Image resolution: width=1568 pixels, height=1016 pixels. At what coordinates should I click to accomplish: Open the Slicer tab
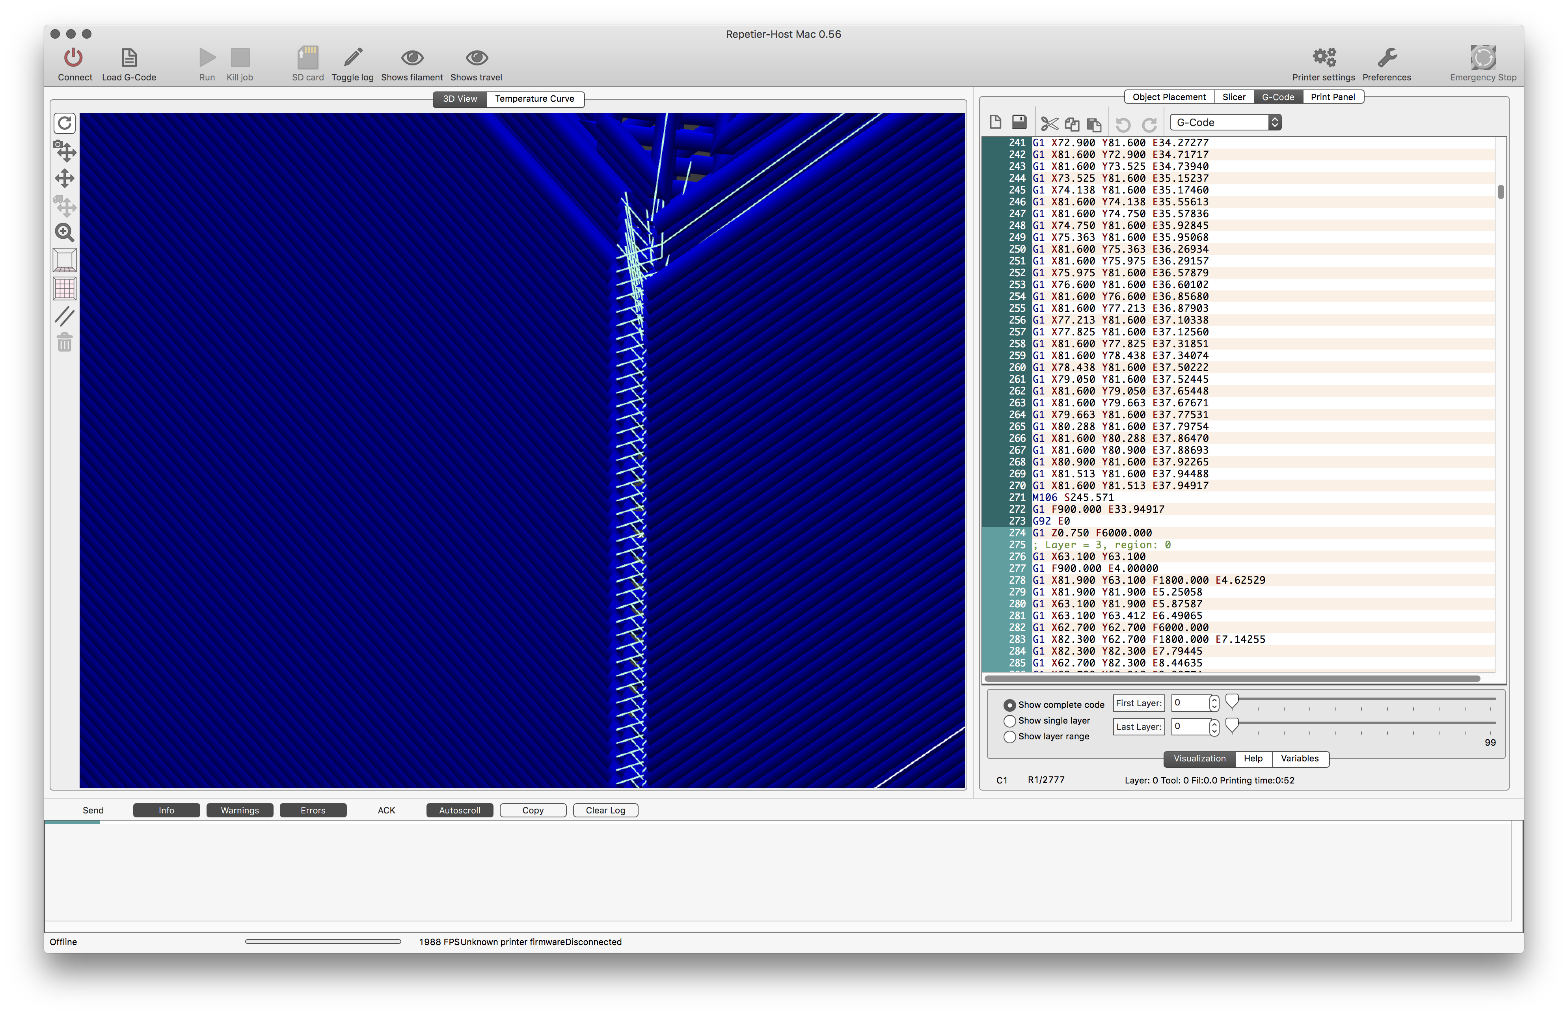coord(1234,97)
